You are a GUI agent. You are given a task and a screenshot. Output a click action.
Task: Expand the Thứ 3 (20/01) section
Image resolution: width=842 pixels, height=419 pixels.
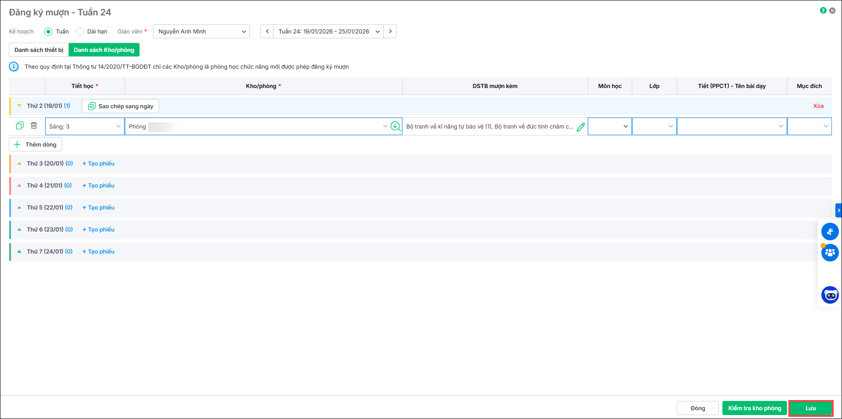(x=19, y=163)
